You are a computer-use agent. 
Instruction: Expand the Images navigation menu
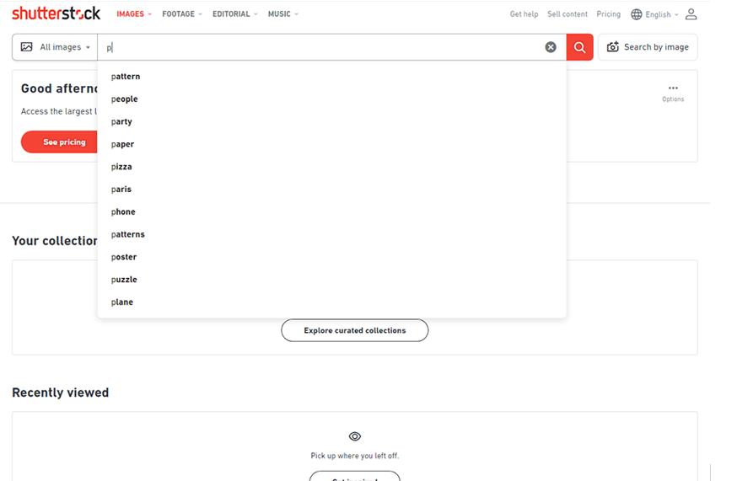click(x=134, y=14)
